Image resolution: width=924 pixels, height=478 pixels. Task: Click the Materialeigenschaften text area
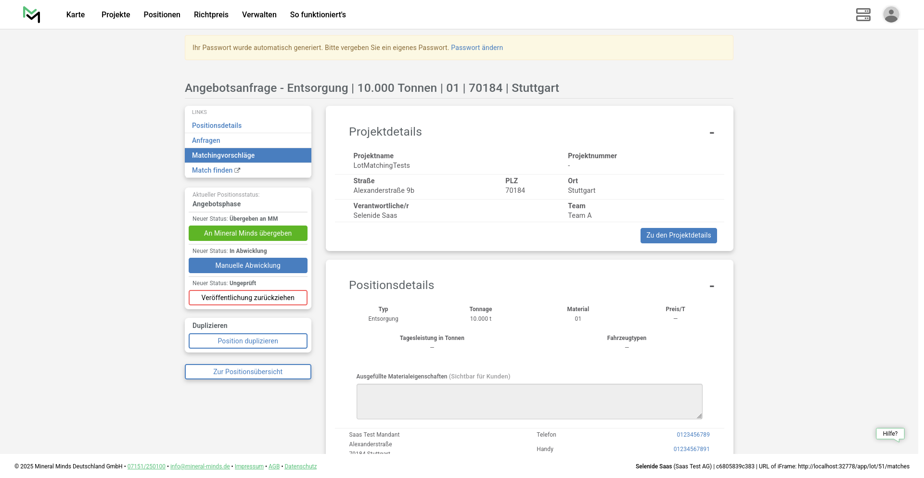529,401
